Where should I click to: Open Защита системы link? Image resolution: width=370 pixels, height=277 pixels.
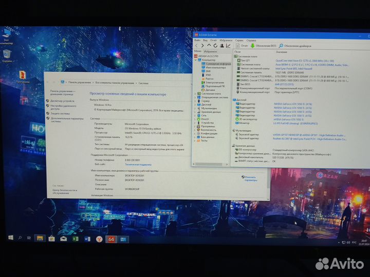click(x=60, y=113)
